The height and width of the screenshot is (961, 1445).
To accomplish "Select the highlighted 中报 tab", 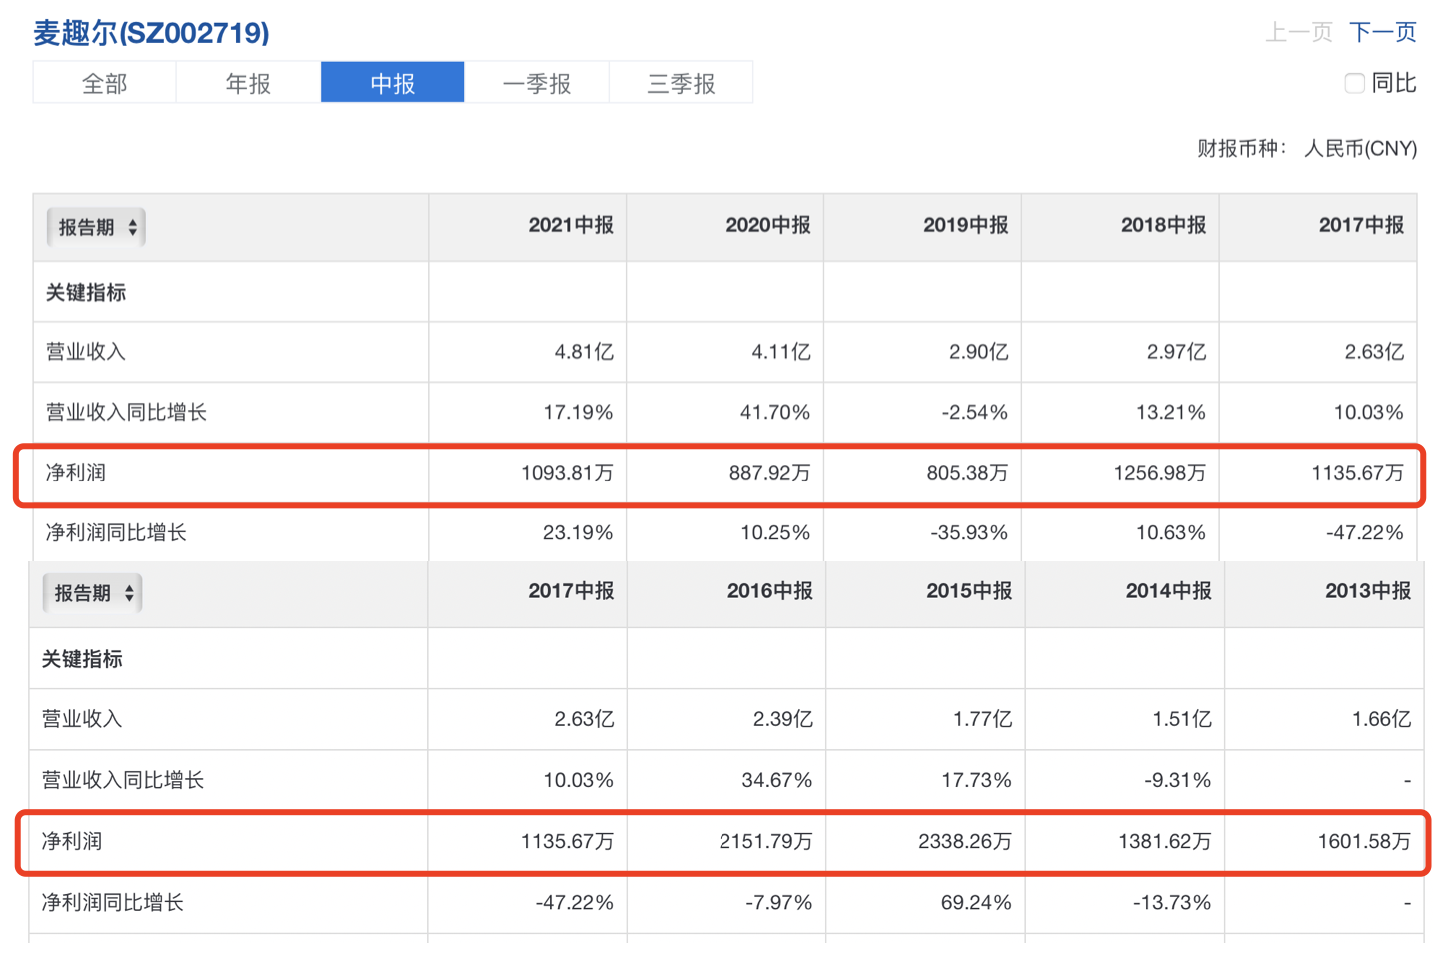I will coord(392,83).
